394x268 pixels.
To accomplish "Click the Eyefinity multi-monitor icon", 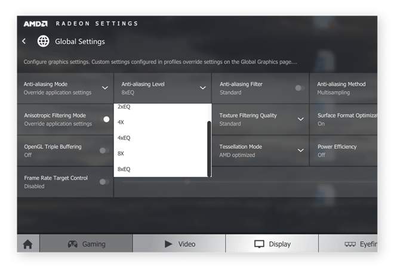I will 350,244.
